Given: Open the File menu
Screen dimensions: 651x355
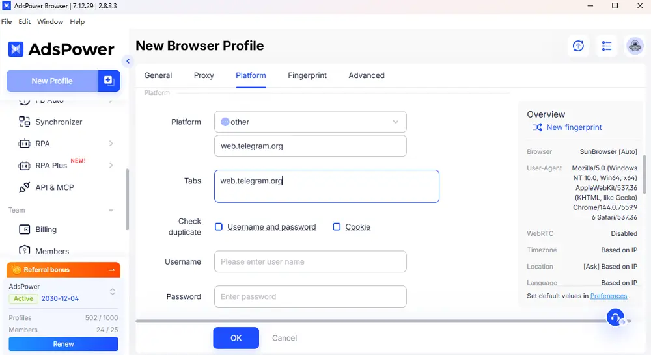Looking at the screenshot, I should [x=7, y=21].
